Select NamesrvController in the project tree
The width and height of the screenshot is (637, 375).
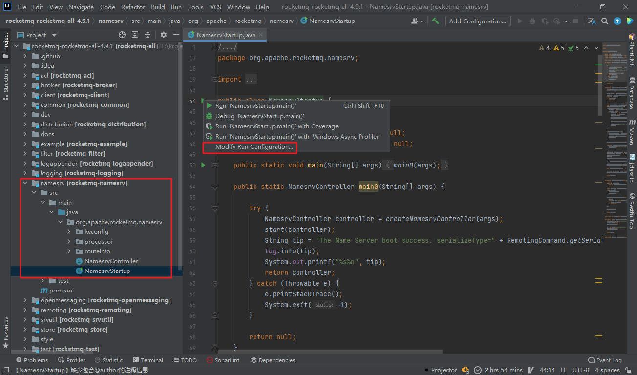pos(111,261)
